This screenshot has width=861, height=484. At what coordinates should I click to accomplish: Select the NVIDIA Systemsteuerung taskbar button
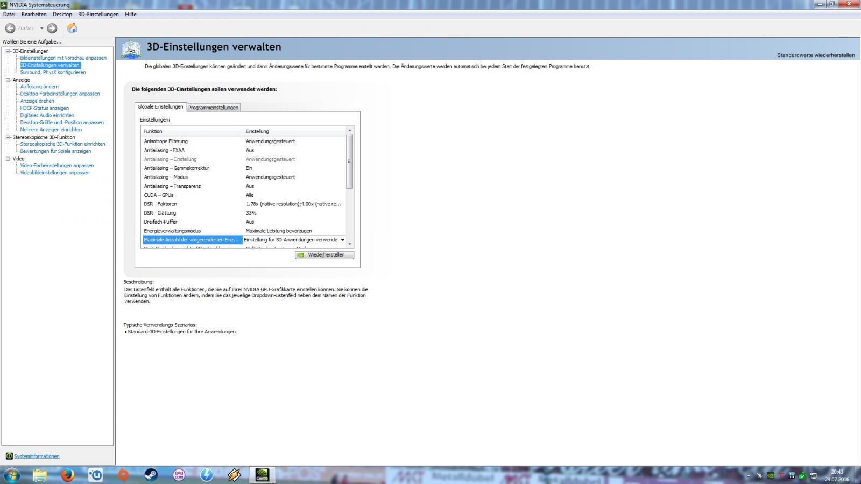click(262, 475)
